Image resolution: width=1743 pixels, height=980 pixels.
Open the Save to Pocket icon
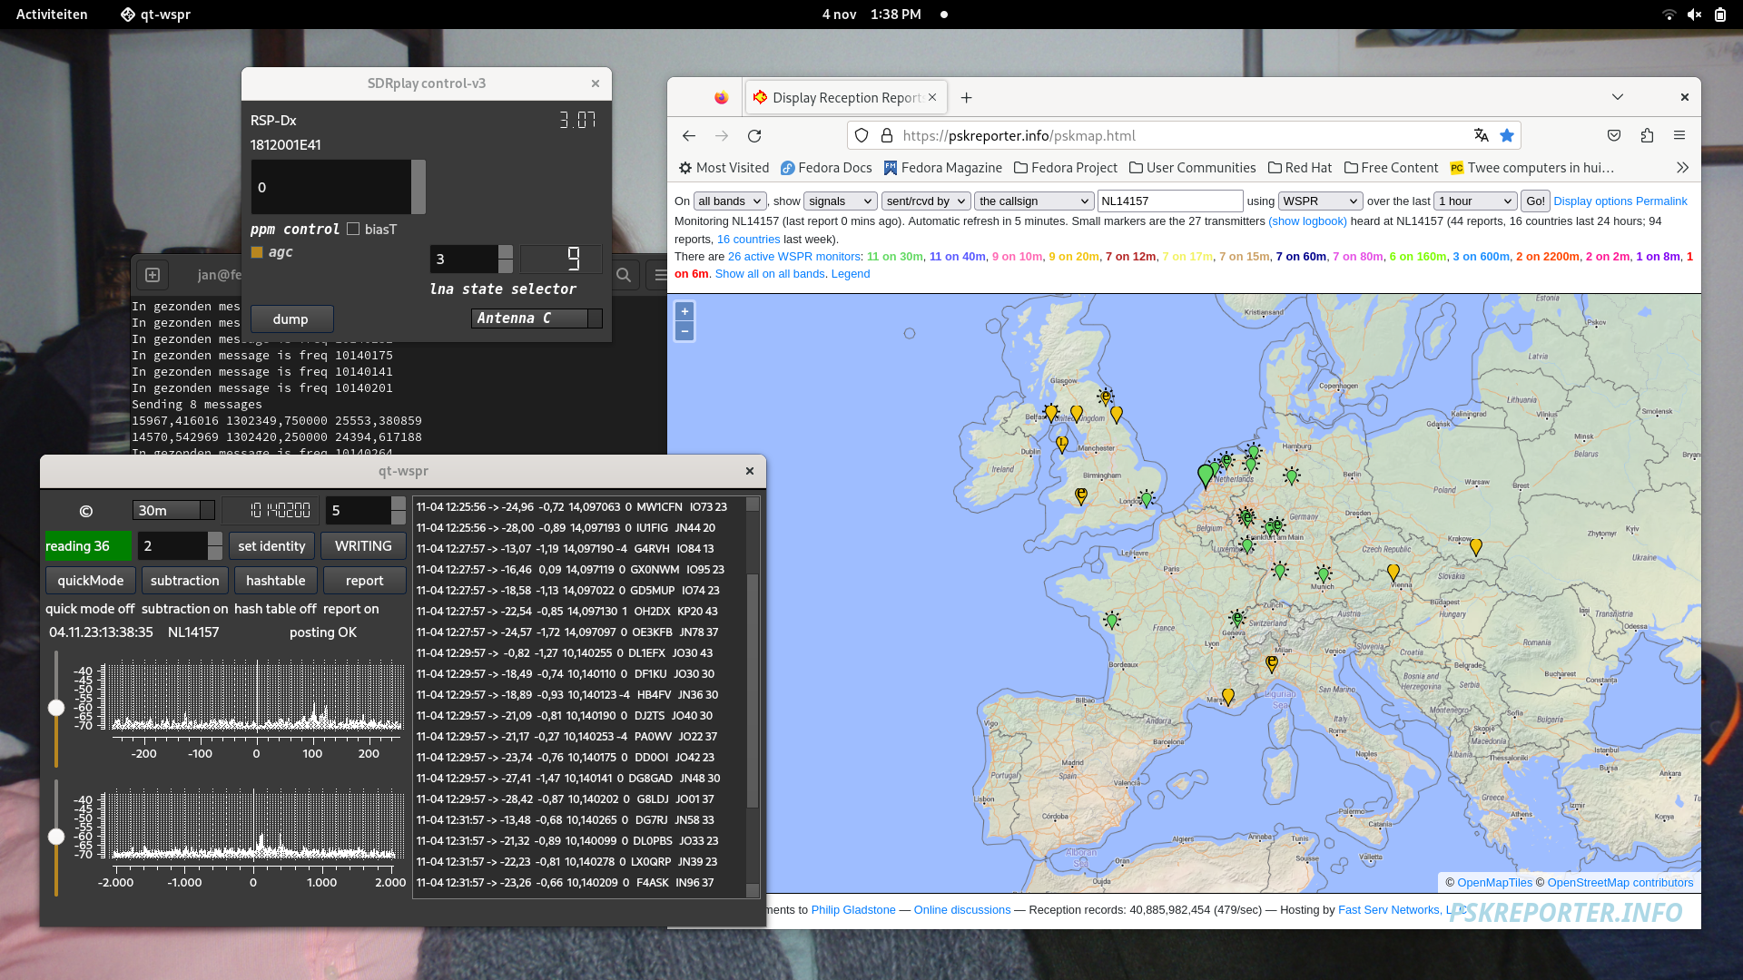point(1613,136)
